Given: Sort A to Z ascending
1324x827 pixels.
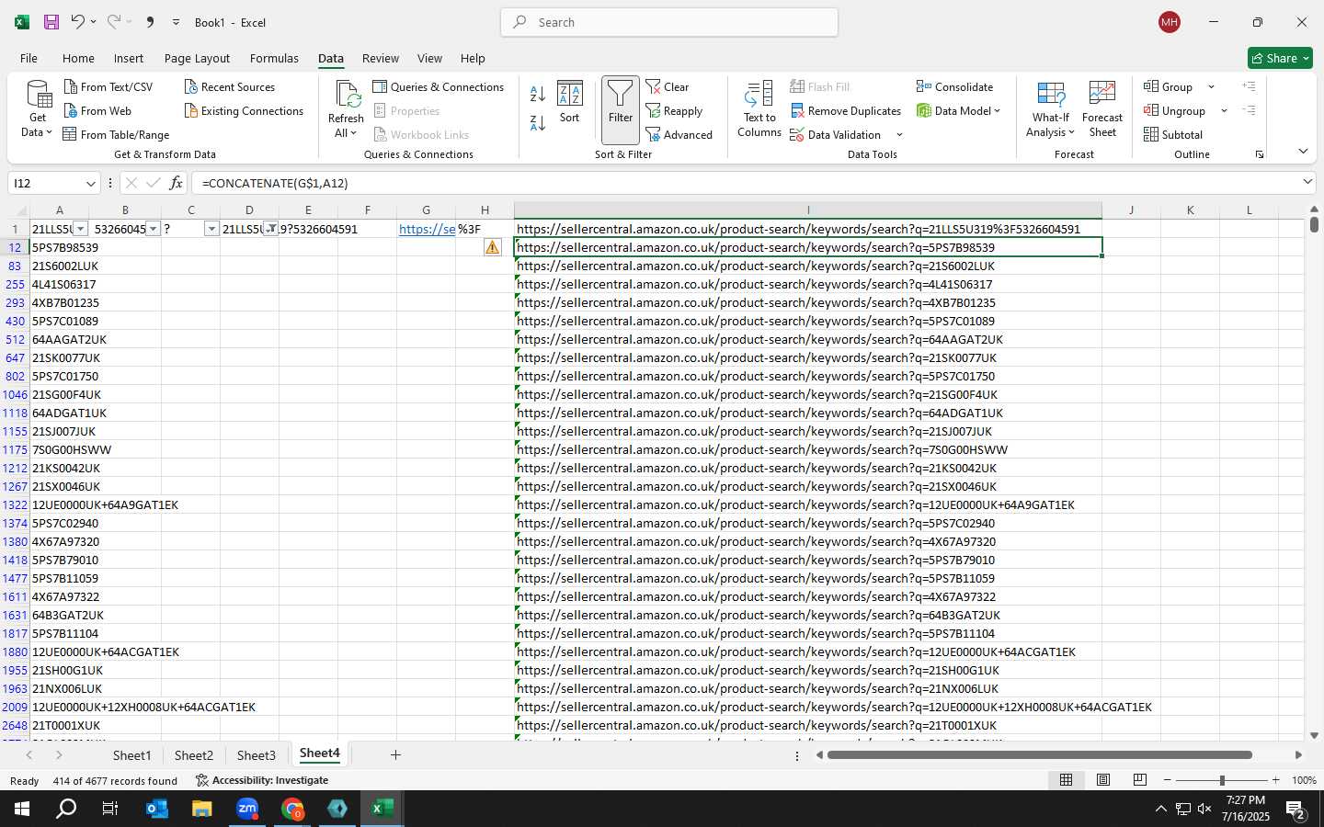Looking at the screenshot, I should [538, 94].
